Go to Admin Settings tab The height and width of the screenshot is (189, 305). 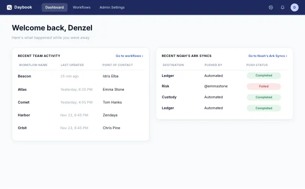tap(112, 8)
